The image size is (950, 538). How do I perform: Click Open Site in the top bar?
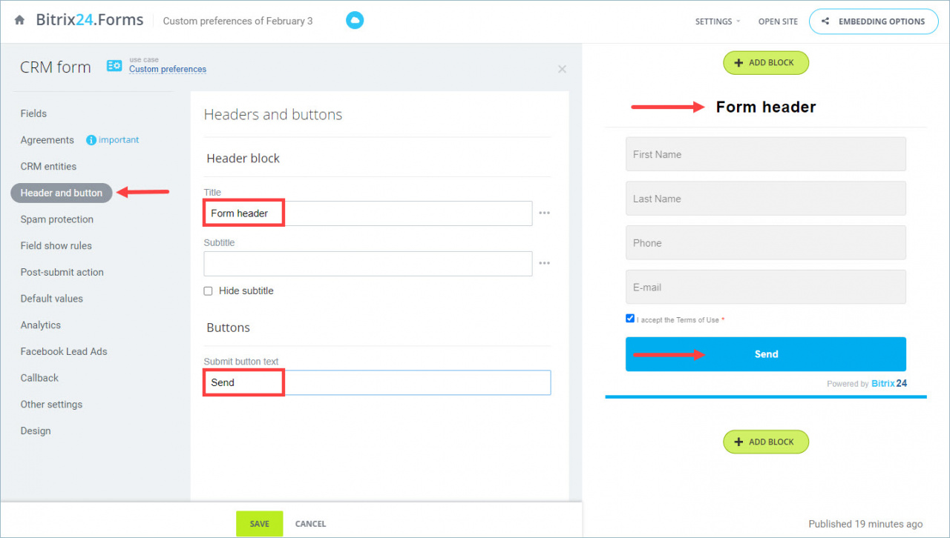click(778, 21)
